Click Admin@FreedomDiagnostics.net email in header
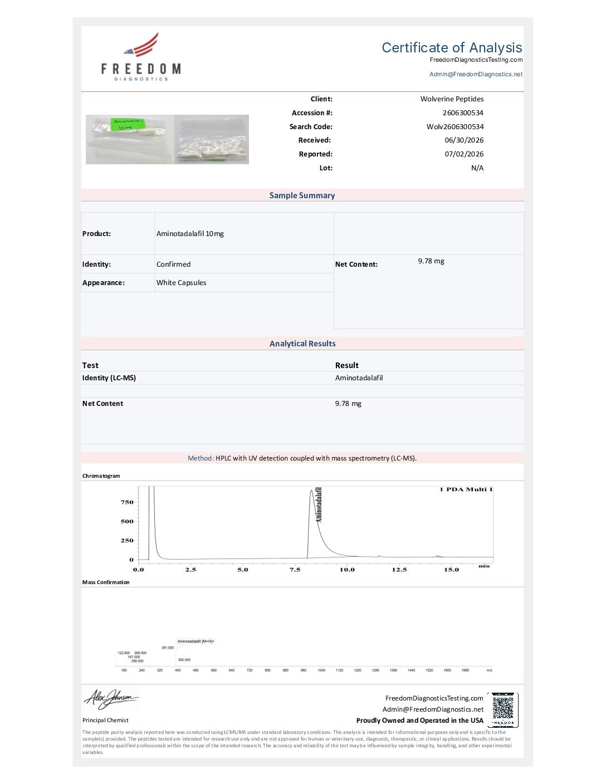606x784 pixels. (x=476, y=74)
